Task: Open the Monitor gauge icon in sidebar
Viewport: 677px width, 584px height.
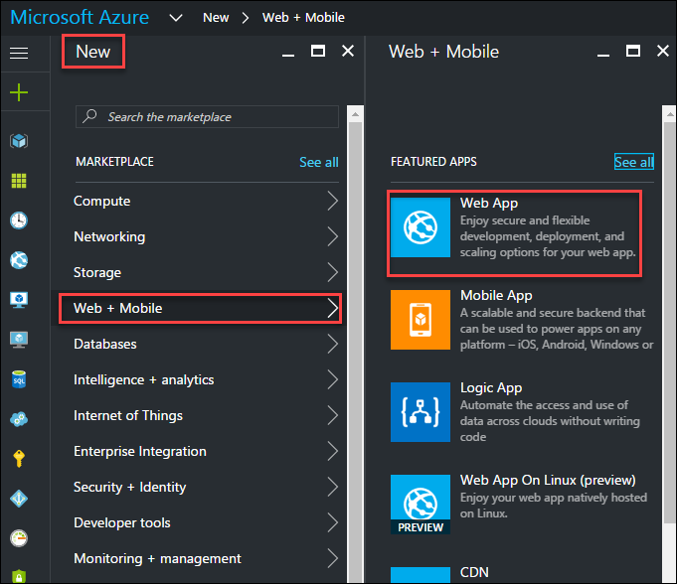Action: (19, 538)
